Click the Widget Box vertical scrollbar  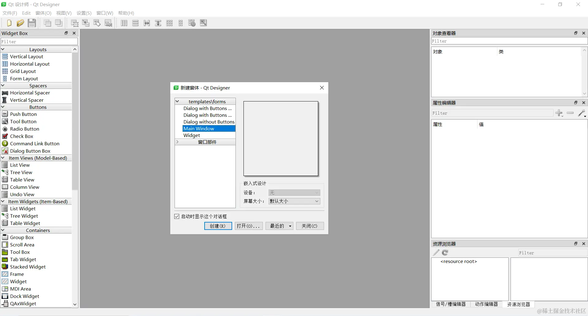point(75,121)
